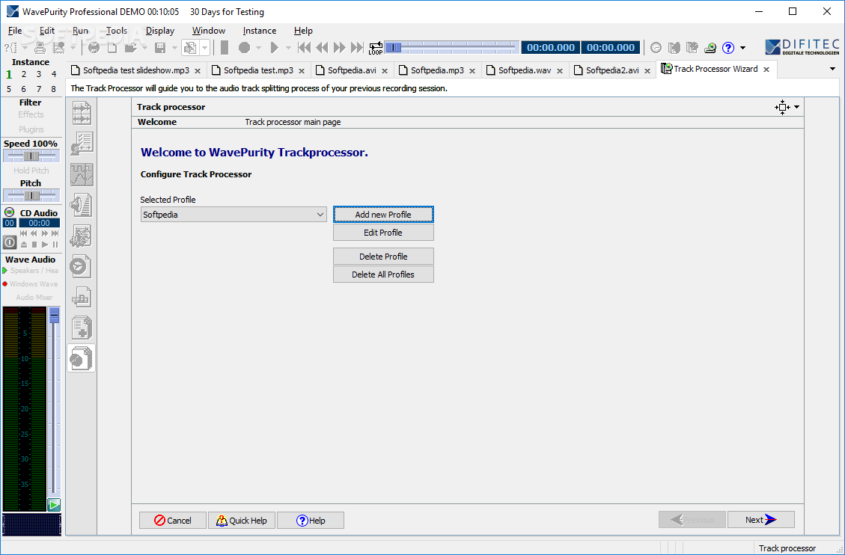Click the CD drive icon in top toolbar
This screenshot has width=845, height=555.
710,48
